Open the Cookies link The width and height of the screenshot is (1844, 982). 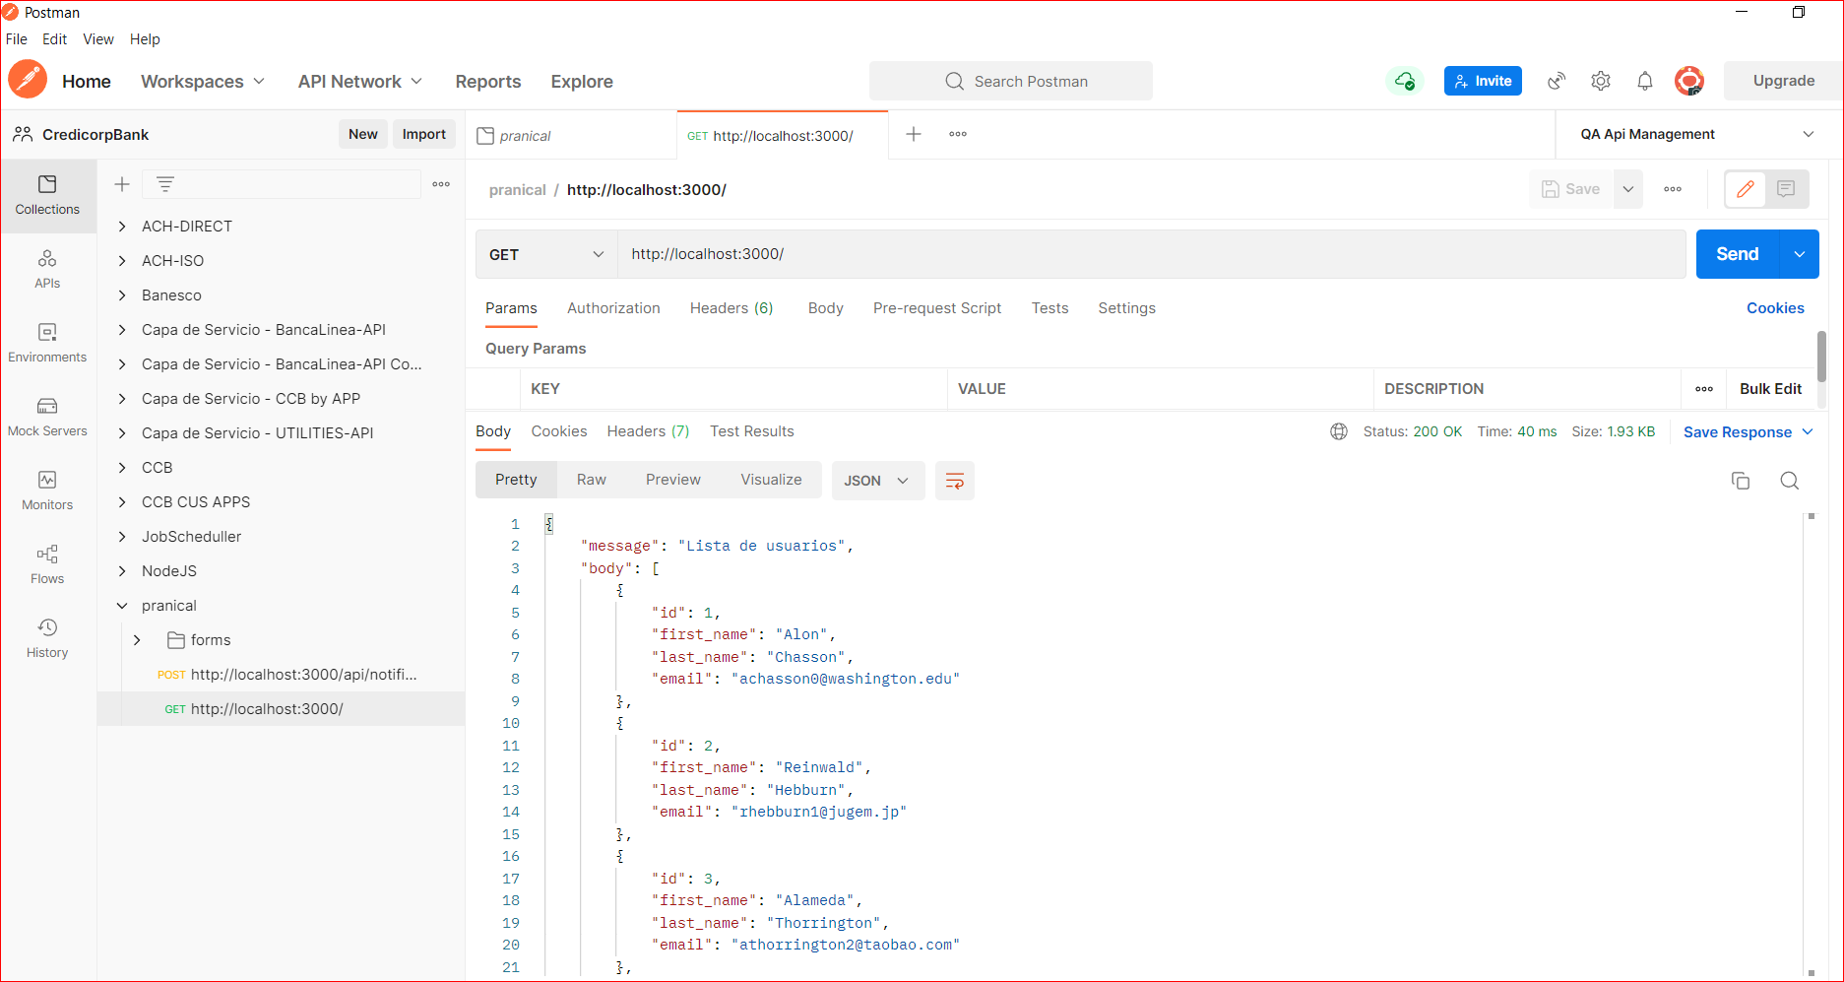coord(1775,308)
